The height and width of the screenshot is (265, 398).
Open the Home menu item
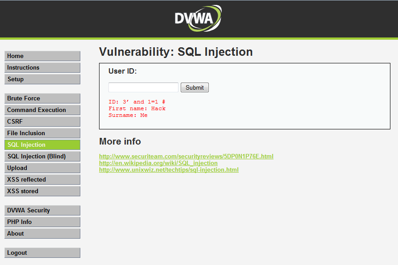click(x=42, y=56)
